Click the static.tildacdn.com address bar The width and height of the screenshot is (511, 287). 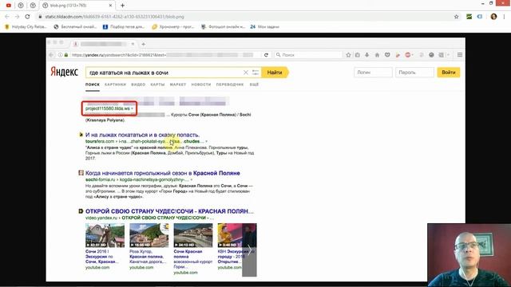coord(244,17)
